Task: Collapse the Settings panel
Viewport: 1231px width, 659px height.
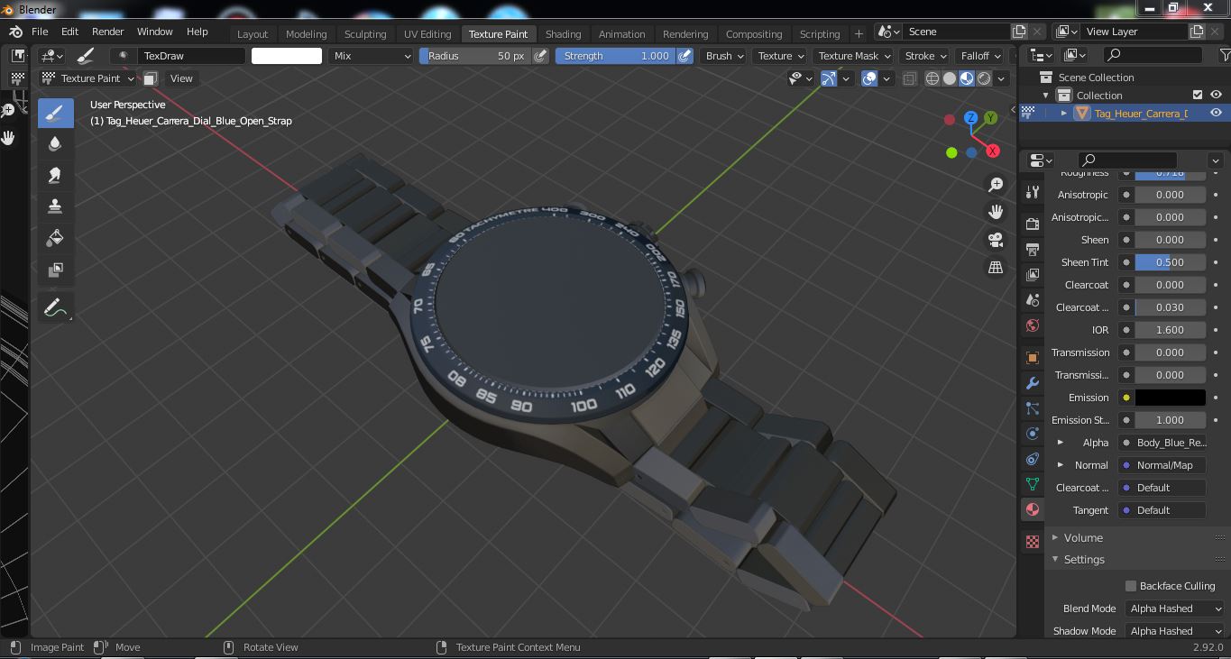Action: pyautogui.click(x=1084, y=559)
